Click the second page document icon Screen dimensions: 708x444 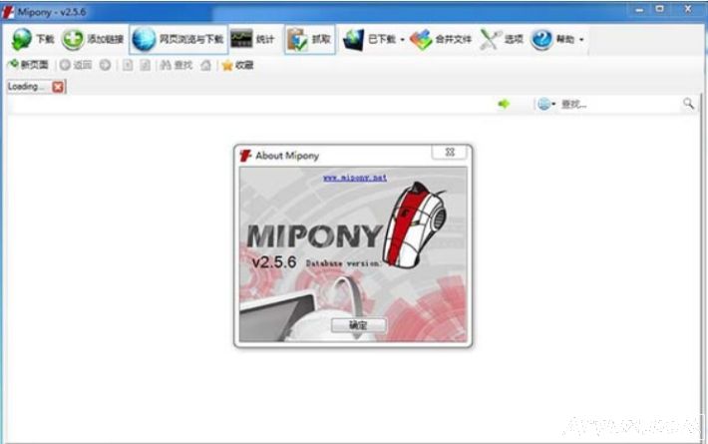click(x=145, y=65)
